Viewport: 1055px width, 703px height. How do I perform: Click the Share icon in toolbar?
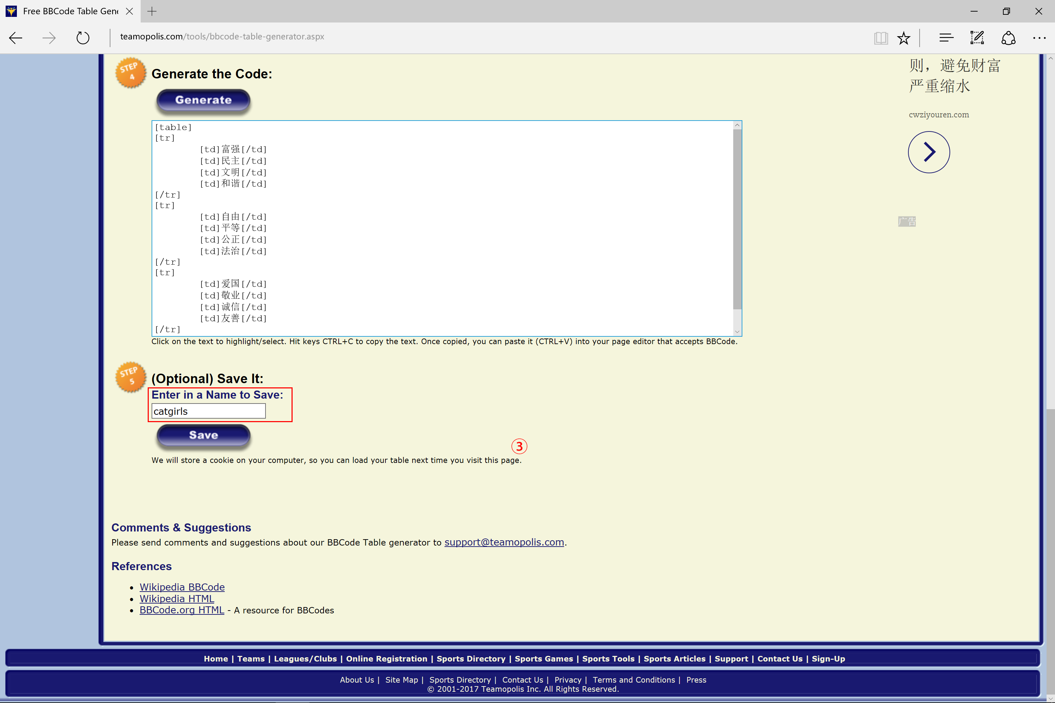(1008, 38)
